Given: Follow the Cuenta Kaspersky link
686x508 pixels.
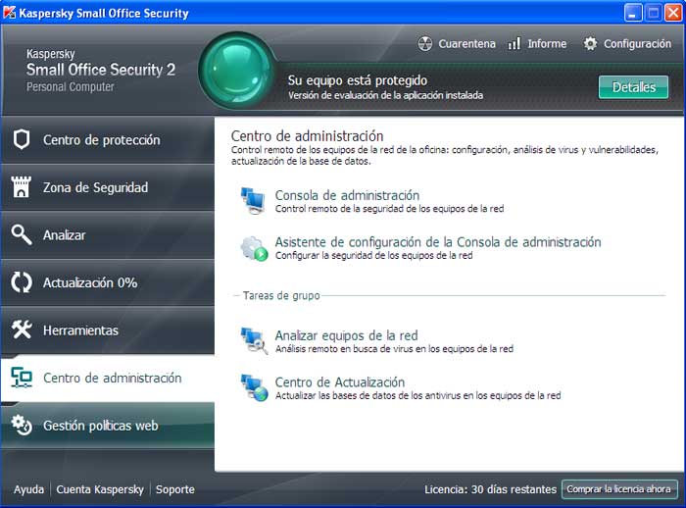Looking at the screenshot, I should [x=100, y=489].
